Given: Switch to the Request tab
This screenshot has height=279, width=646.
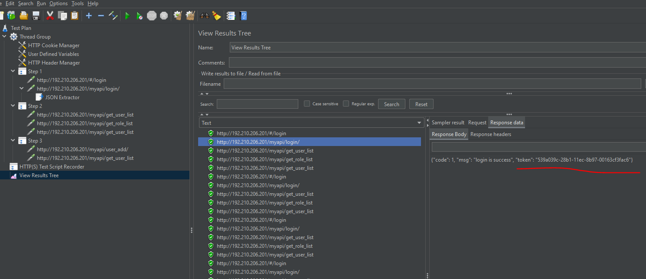Looking at the screenshot, I should (477, 123).
